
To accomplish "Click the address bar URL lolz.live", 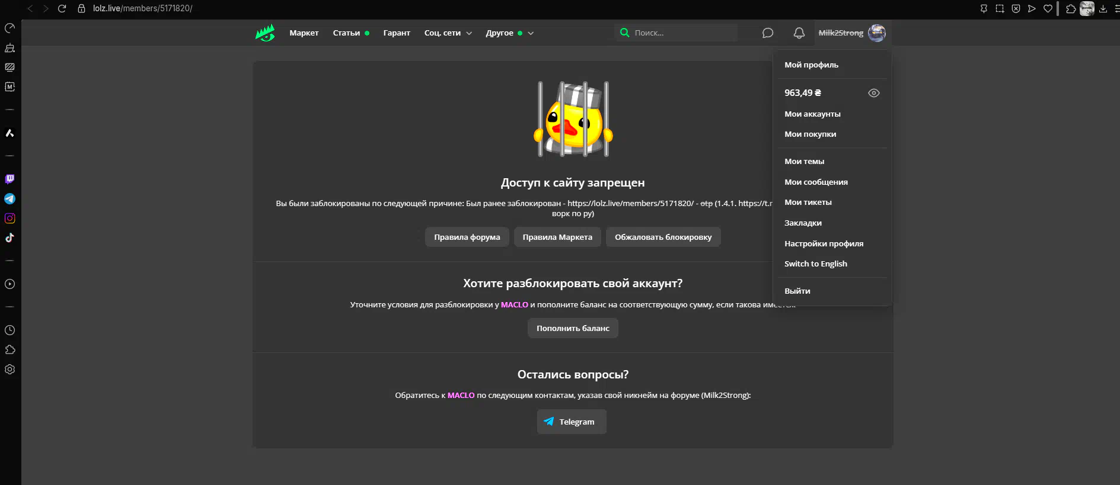I will [142, 9].
